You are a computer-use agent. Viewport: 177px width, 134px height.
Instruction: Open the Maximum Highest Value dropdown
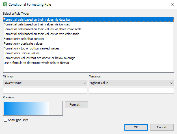(131, 83)
